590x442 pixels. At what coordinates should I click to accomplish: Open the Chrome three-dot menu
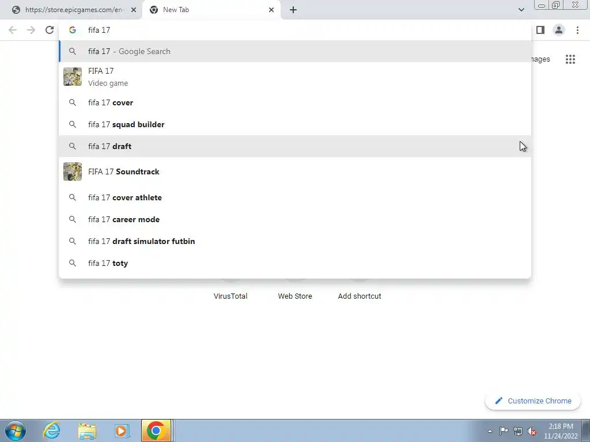click(577, 30)
